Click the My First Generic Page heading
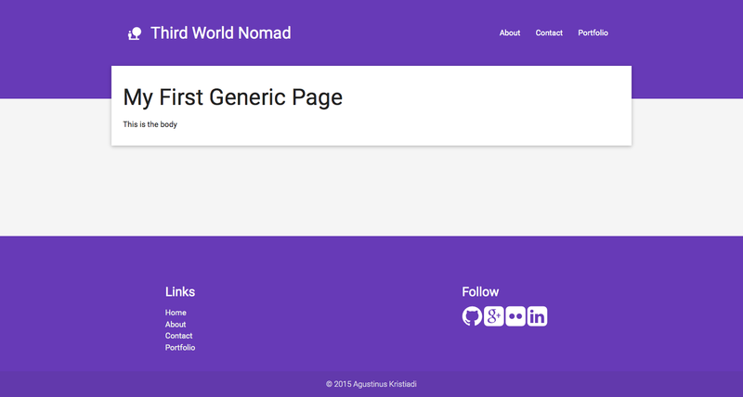Viewport: 743px width, 397px height. pyautogui.click(x=232, y=96)
